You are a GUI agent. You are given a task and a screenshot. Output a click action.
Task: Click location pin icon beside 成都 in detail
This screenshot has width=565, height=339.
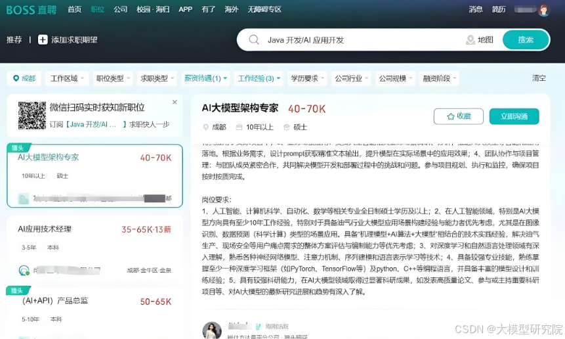[206, 127]
